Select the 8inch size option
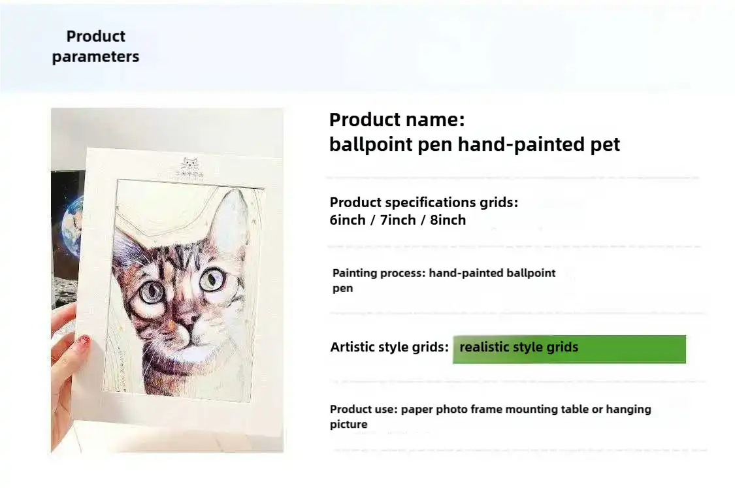Viewport: 735px width, 488px height. (x=448, y=220)
